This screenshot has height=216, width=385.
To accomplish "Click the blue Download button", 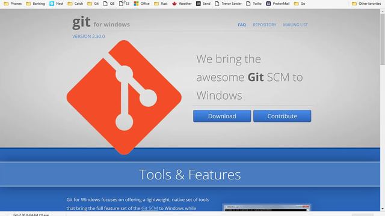I will pos(222,116).
